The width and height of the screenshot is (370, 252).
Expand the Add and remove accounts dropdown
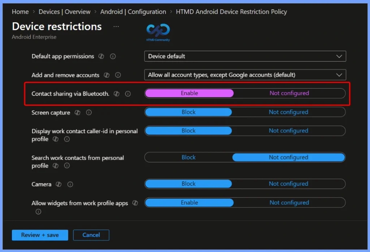click(245, 75)
